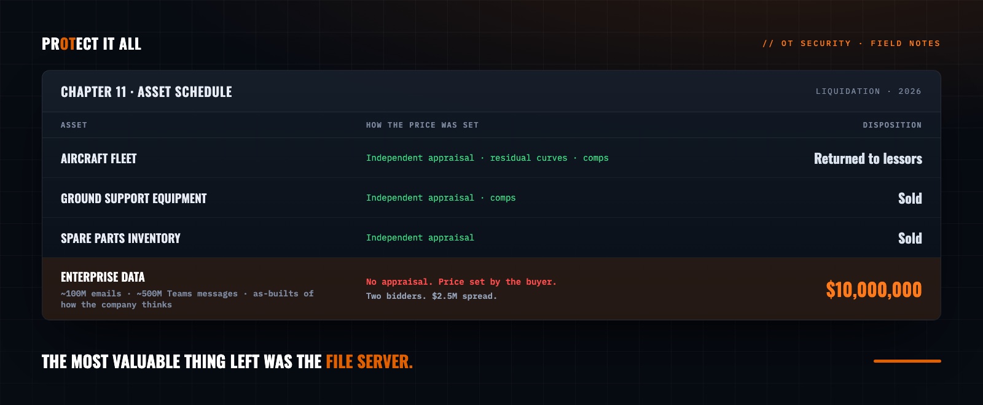Click the orange FILE SERVER text
Screen dimensions: 983x405
pyautogui.click(x=369, y=361)
